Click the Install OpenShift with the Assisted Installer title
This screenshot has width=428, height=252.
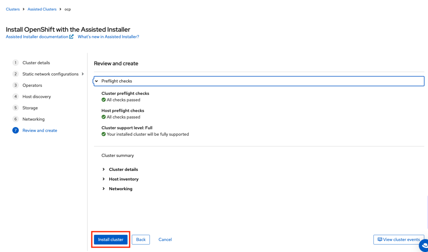68,30
